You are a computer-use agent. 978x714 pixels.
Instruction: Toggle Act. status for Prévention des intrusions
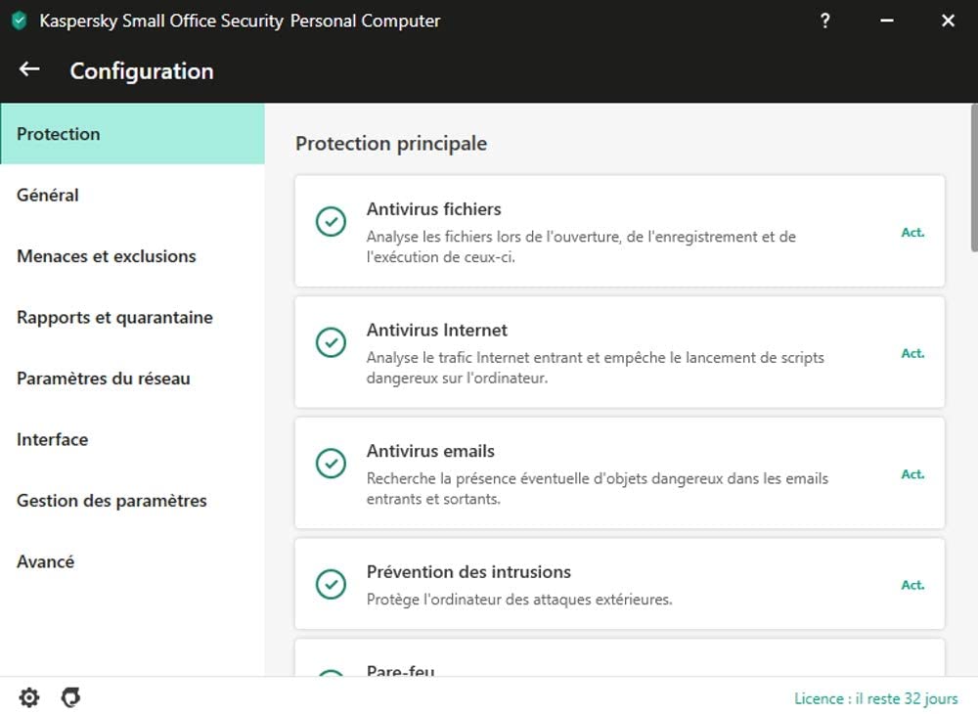(912, 586)
